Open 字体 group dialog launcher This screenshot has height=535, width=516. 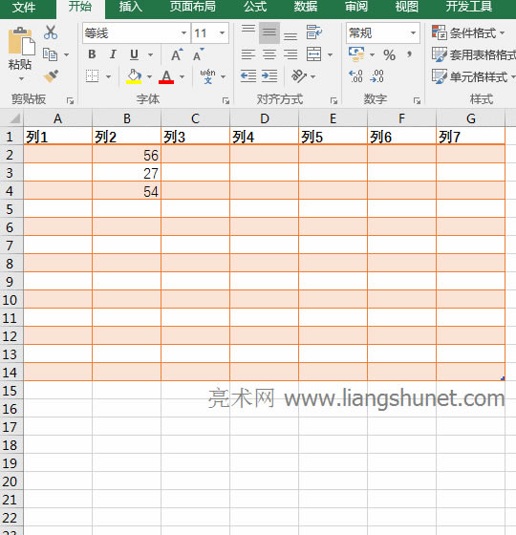click(x=226, y=100)
